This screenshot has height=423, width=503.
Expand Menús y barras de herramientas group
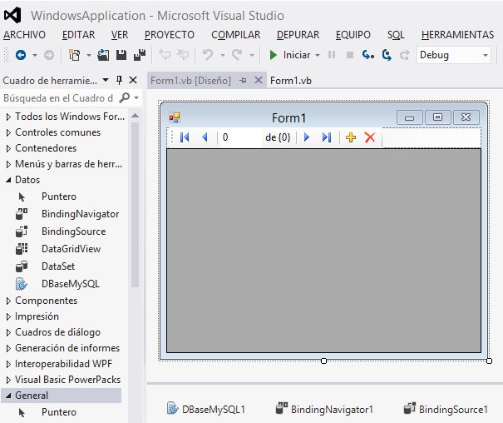point(8,164)
